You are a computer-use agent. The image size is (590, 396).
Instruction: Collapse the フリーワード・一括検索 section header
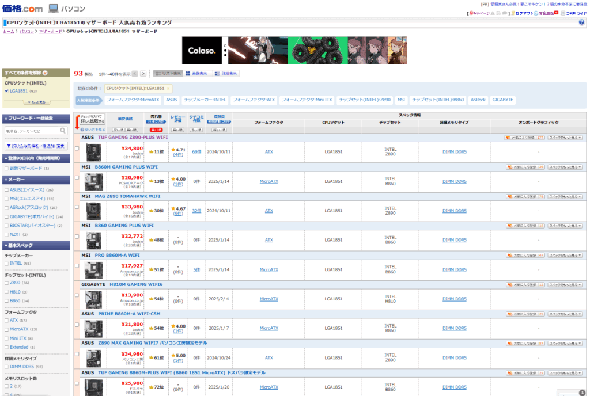(x=36, y=119)
